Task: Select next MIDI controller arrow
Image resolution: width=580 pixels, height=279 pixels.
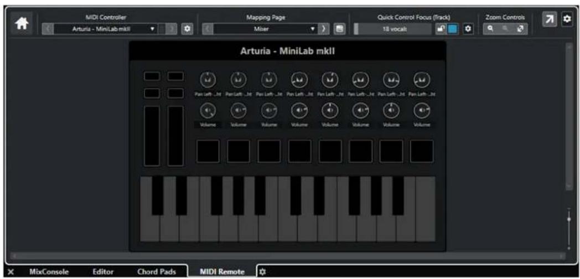Action: 171,29
